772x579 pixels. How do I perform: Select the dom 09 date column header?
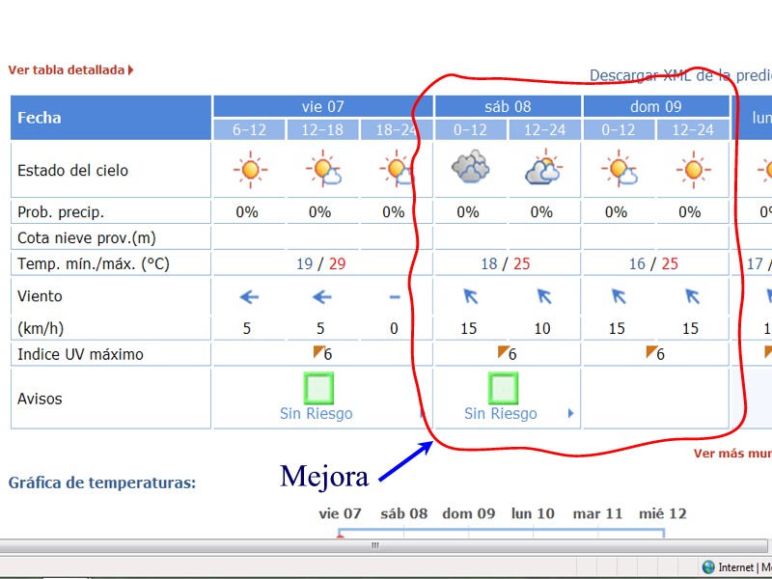click(x=656, y=106)
